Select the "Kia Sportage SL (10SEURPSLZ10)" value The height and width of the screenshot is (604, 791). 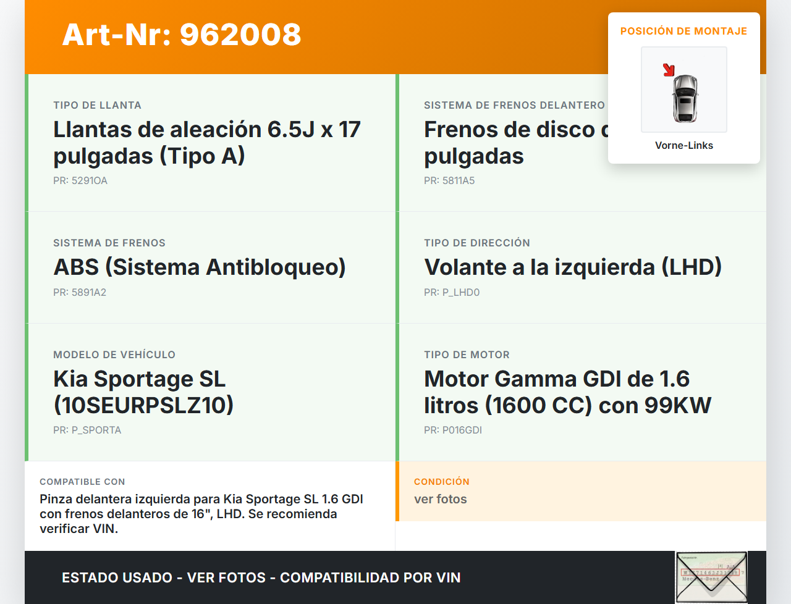[x=143, y=392]
